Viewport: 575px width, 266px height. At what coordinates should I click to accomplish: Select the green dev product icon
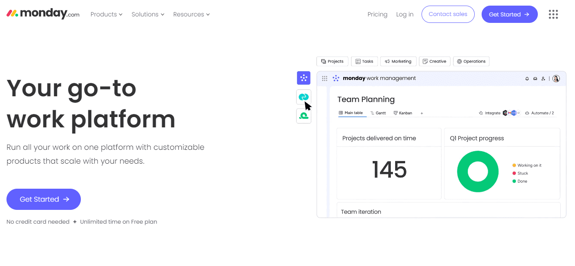303,116
